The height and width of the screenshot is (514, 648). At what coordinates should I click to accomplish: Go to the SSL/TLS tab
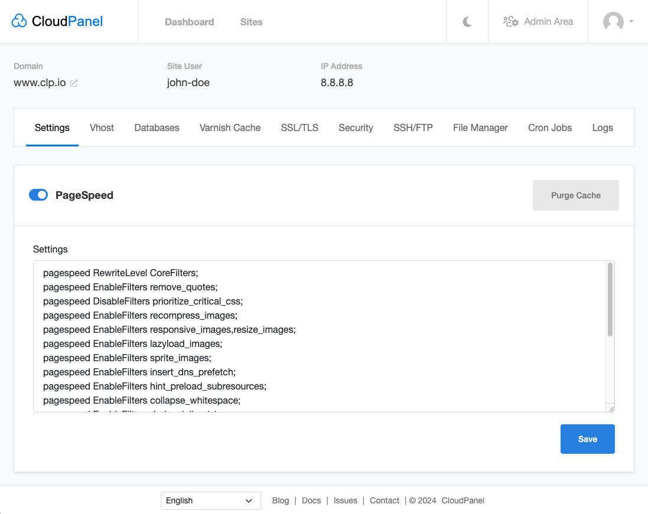[299, 127]
